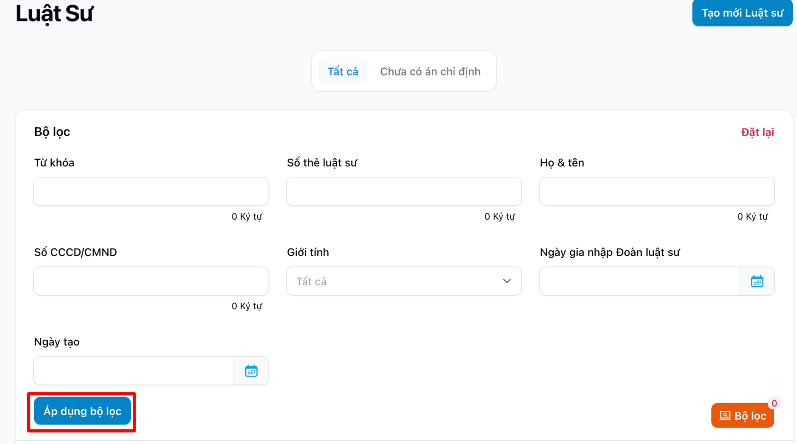The image size is (797, 444).
Task: Expand the Giới tính dropdown chevron
Action: click(x=507, y=281)
